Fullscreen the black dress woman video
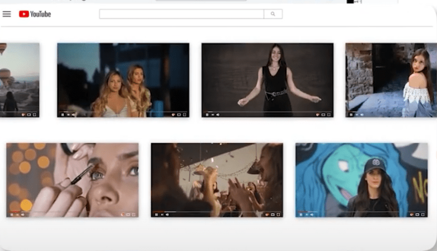This screenshot has width=437, height=251. coord(329,115)
